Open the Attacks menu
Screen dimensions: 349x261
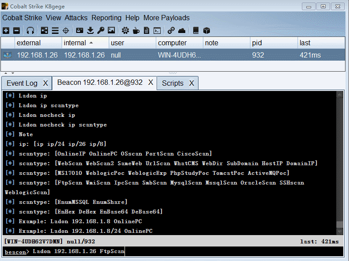pyautogui.click(x=76, y=18)
